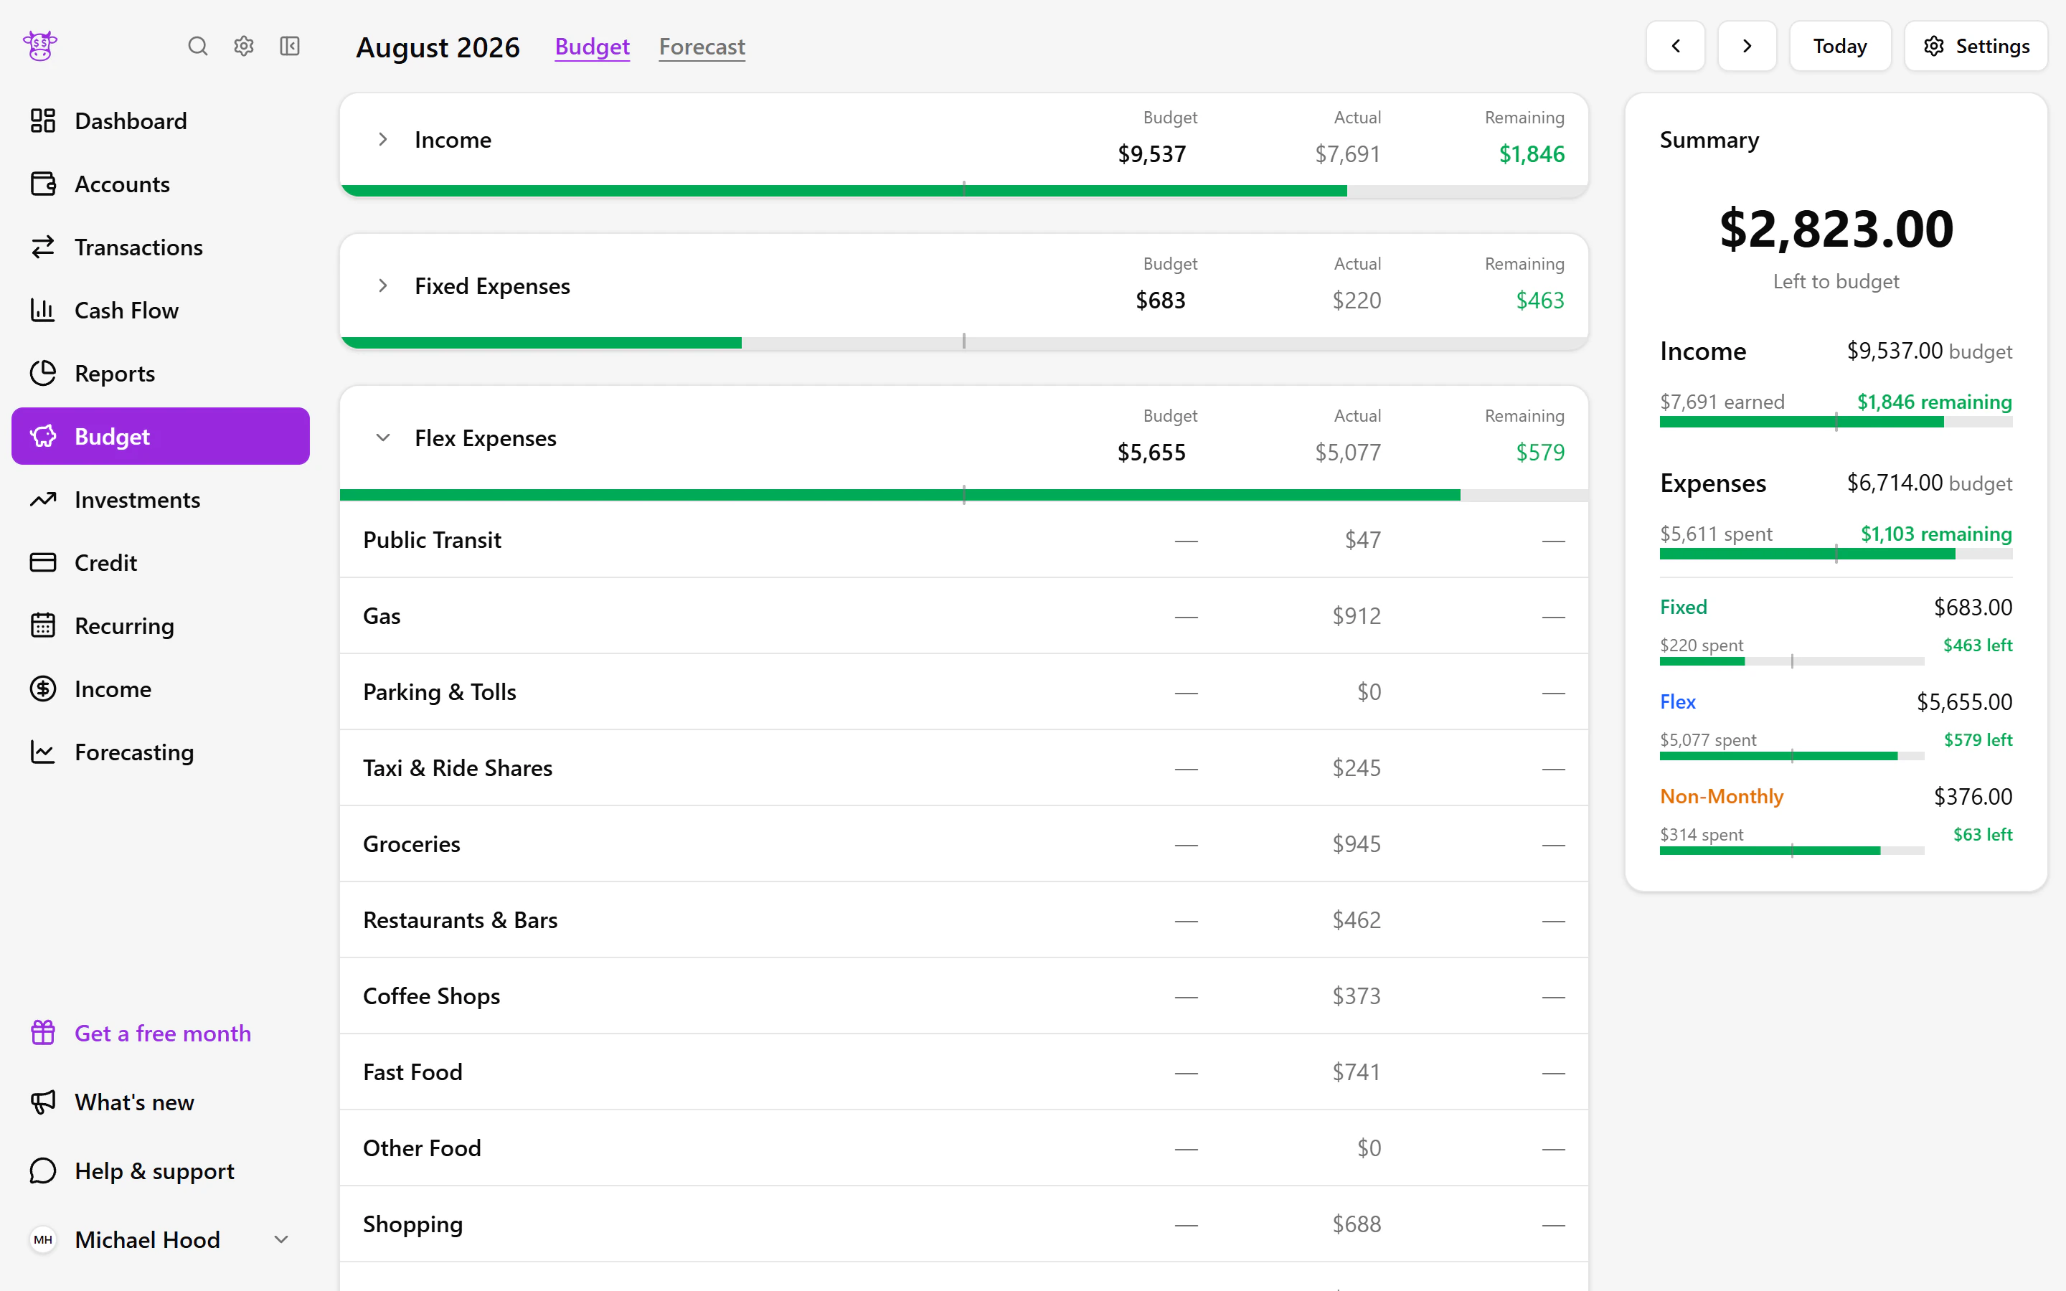The height and width of the screenshot is (1291, 2066).
Task: Open Accounts wallet icon
Action: pyautogui.click(x=43, y=184)
